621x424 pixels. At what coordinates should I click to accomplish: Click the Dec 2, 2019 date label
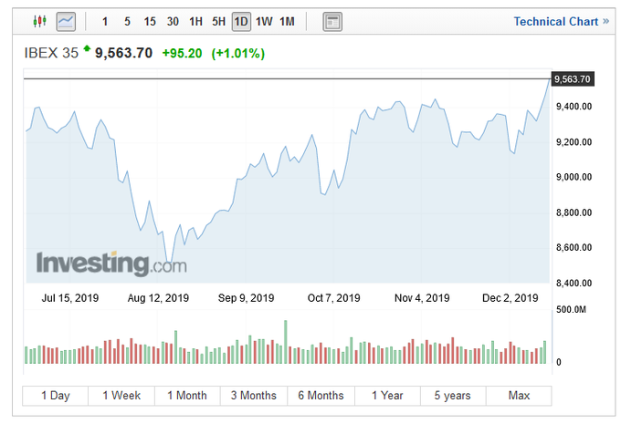tap(510, 298)
